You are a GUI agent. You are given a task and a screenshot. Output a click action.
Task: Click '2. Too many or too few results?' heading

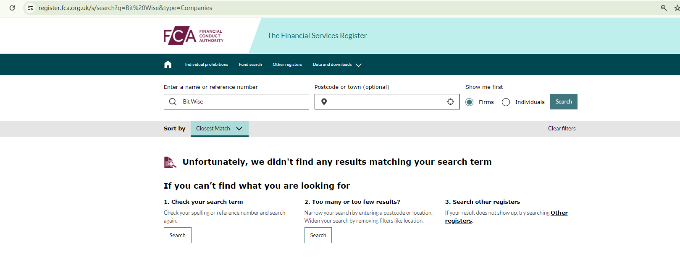click(352, 202)
